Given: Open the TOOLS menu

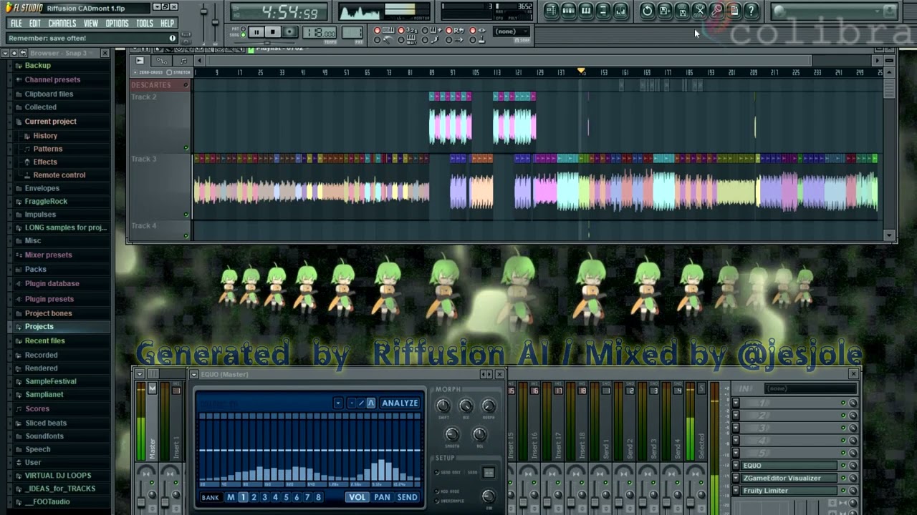Looking at the screenshot, I should (144, 23).
